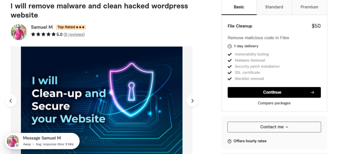This screenshot has height=154, width=340.
Task: Switch to the Premium package tab
Action: coord(309,7)
